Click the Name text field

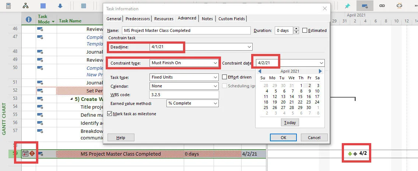pos(186,30)
